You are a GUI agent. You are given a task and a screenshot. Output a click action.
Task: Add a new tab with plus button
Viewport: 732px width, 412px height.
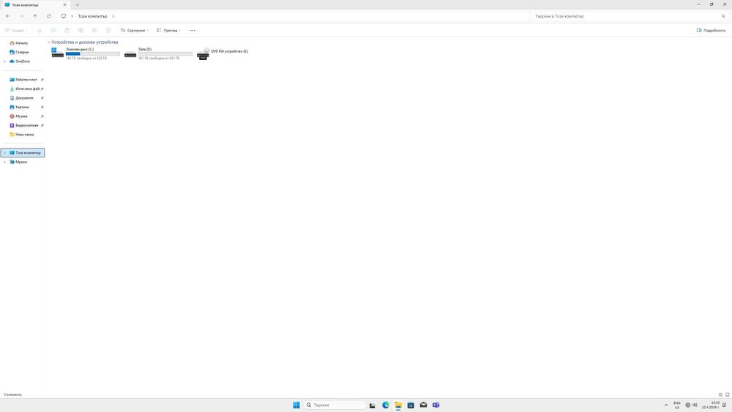(x=78, y=4)
